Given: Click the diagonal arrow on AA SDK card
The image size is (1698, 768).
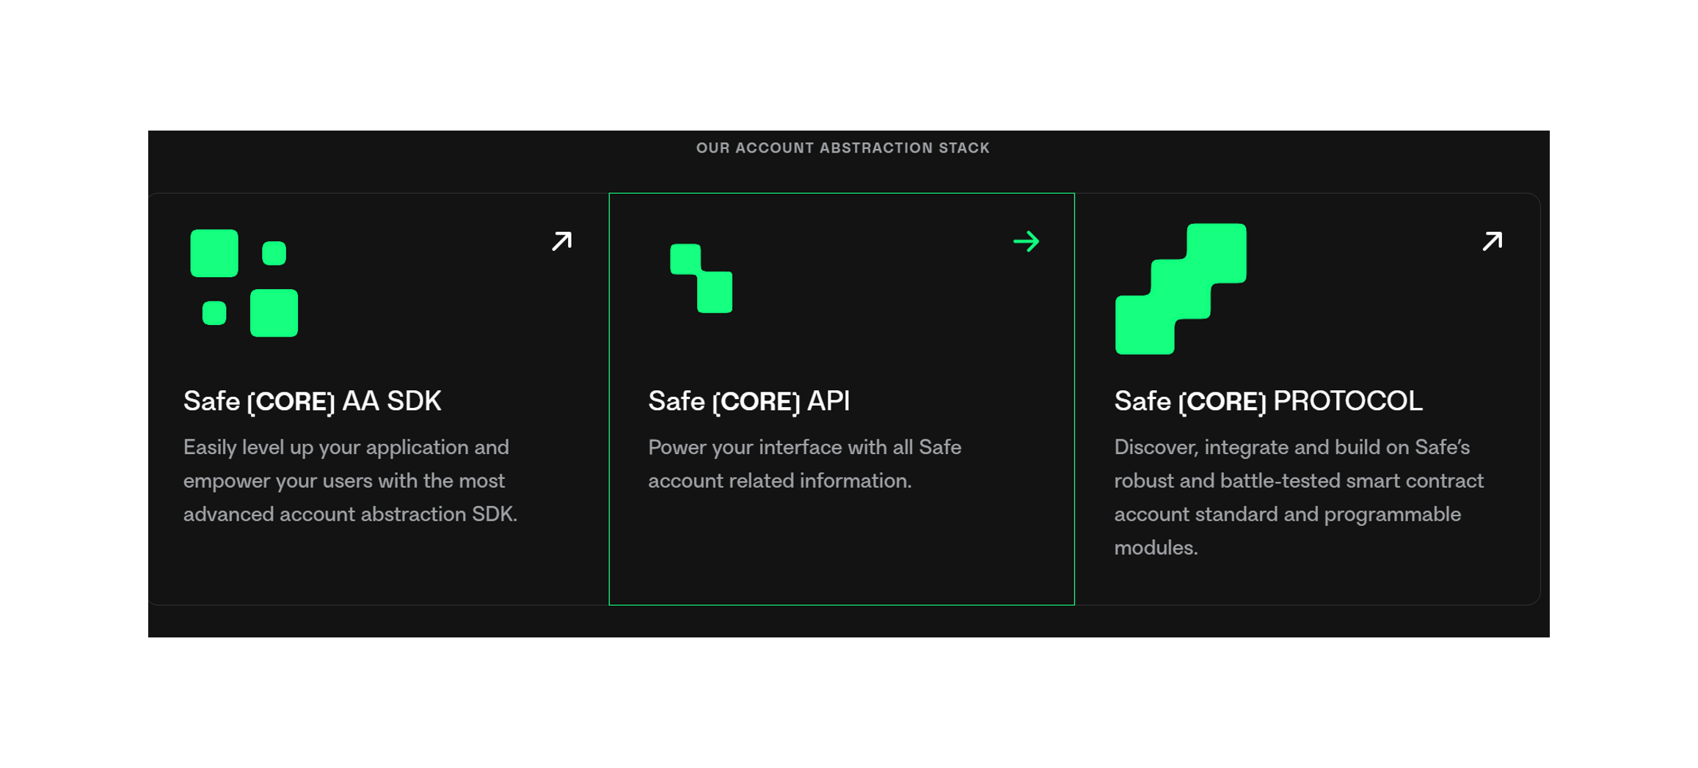Looking at the screenshot, I should coord(561,241).
